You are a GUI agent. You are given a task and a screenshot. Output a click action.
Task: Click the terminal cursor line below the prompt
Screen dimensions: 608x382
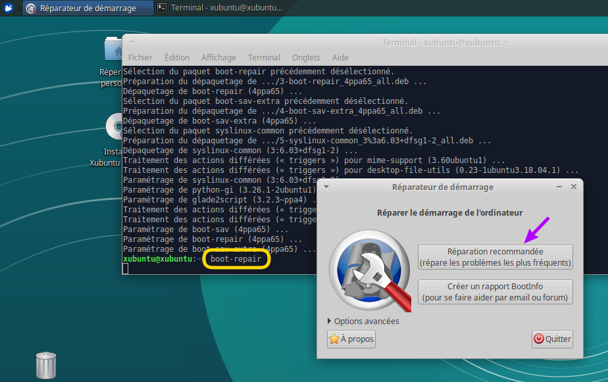[126, 268]
